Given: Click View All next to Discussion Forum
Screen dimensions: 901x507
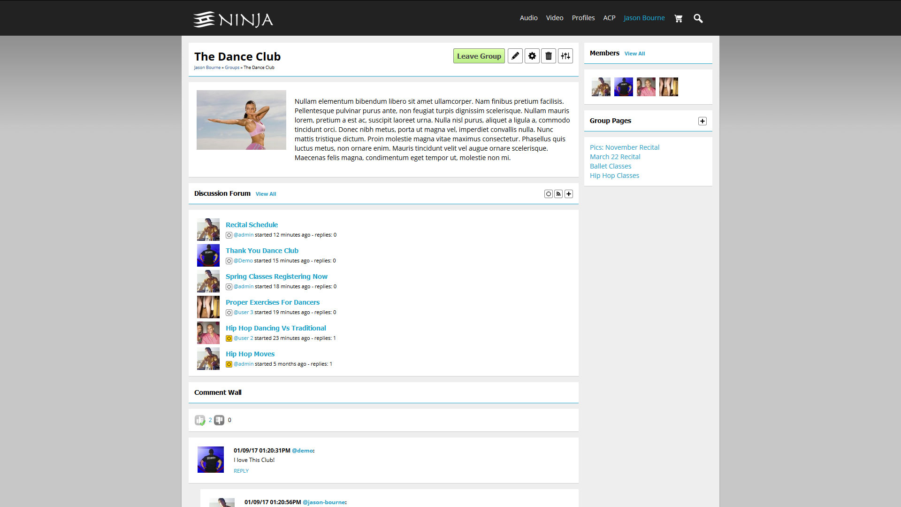Looking at the screenshot, I should pyautogui.click(x=266, y=194).
